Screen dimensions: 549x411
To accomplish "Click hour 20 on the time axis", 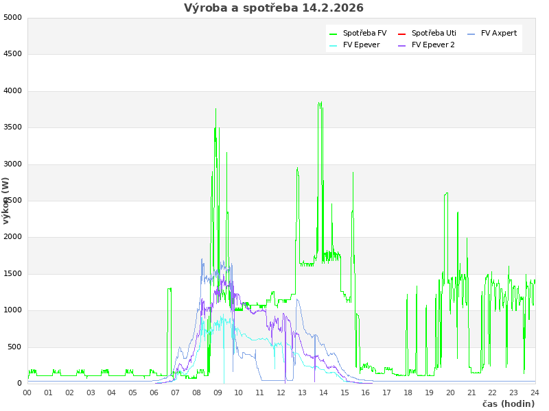I will [450, 393].
